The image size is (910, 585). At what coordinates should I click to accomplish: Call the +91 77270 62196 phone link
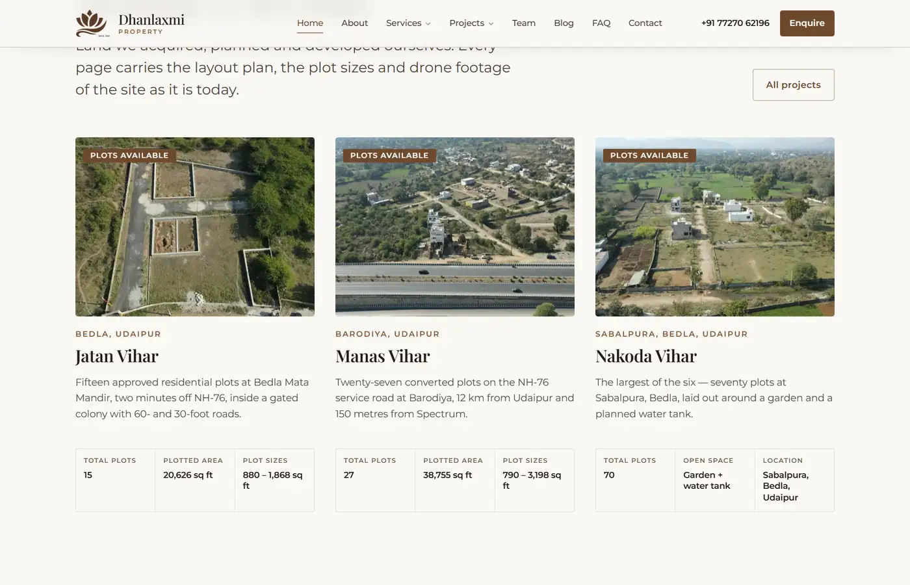[735, 23]
